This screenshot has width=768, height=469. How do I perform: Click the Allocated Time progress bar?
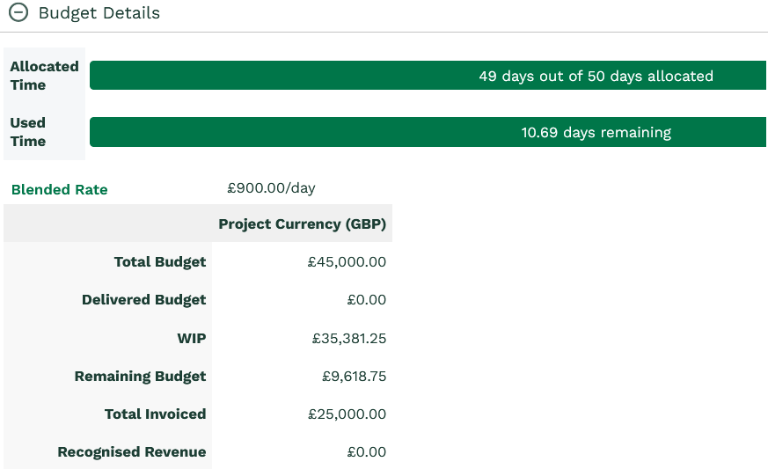coord(428,76)
